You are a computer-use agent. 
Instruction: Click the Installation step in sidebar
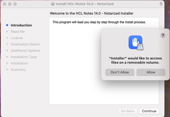19,63
